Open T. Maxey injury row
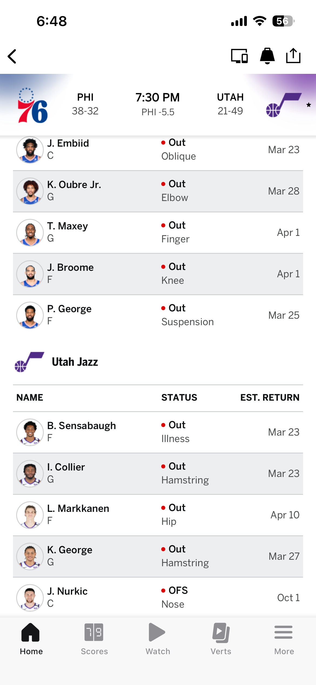The height and width of the screenshot is (685, 316). pos(158,233)
